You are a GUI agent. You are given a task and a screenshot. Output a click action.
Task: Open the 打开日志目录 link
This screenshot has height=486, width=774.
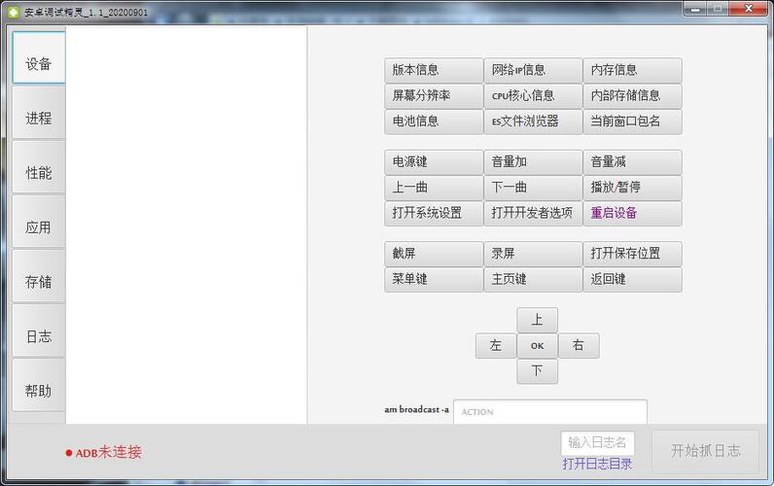pyautogui.click(x=597, y=464)
